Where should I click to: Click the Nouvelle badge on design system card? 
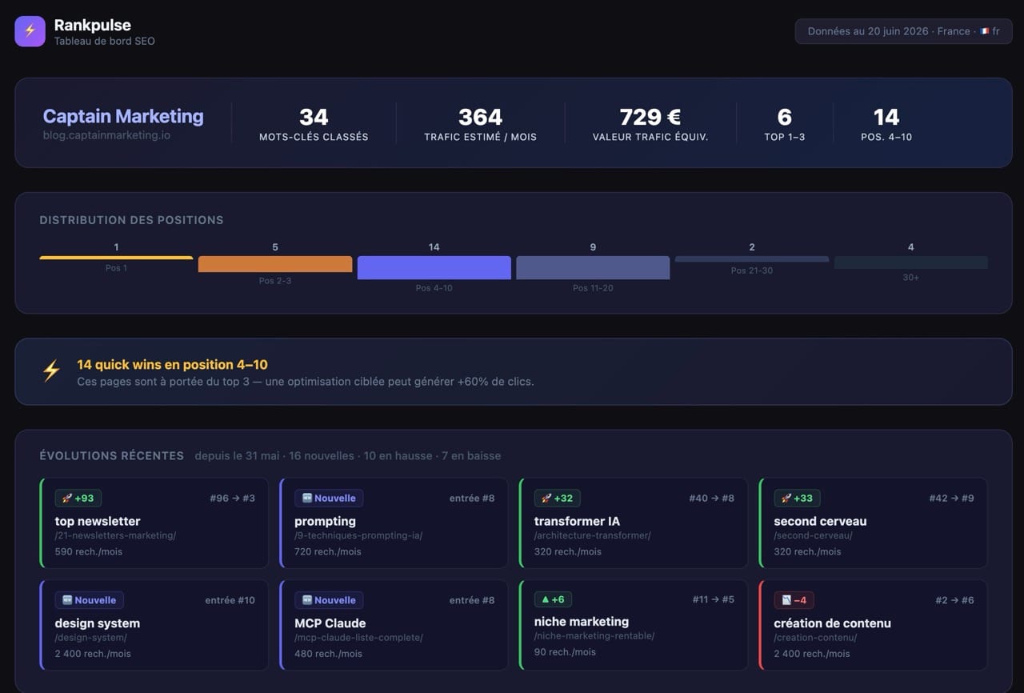(90, 600)
